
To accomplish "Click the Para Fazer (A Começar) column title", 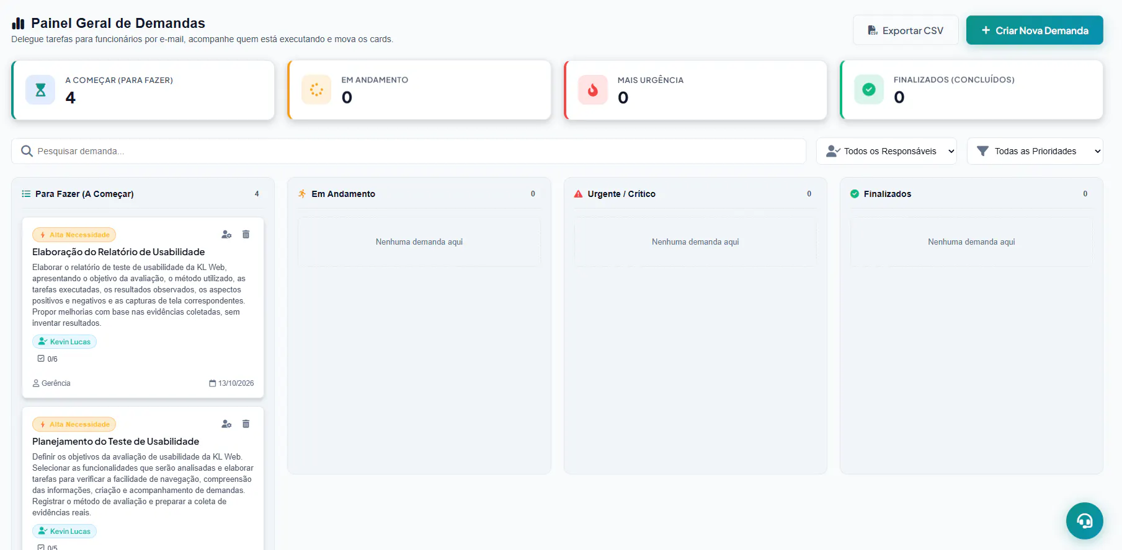I will 84,194.
